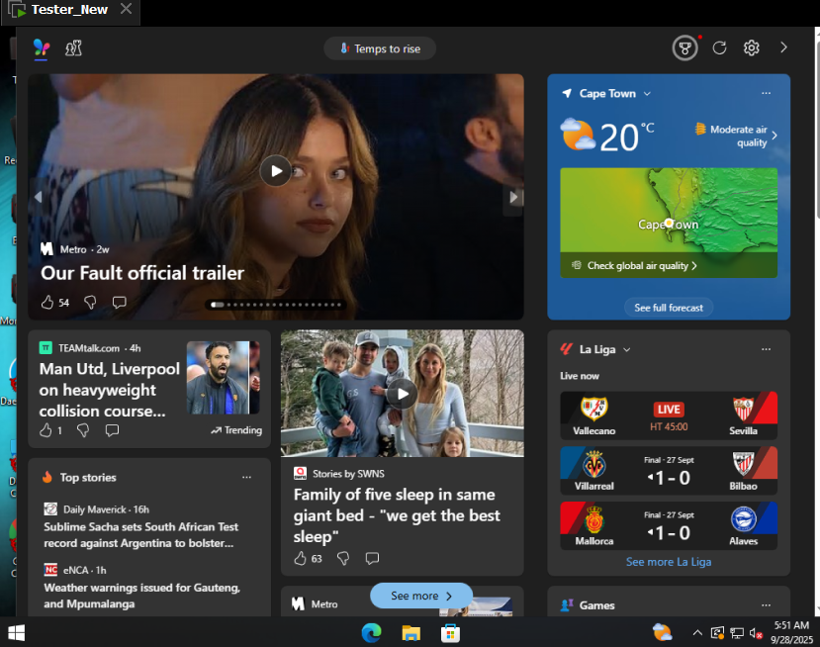The width and height of the screenshot is (820, 647).
Task: Click the See more button
Action: pyautogui.click(x=421, y=596)
